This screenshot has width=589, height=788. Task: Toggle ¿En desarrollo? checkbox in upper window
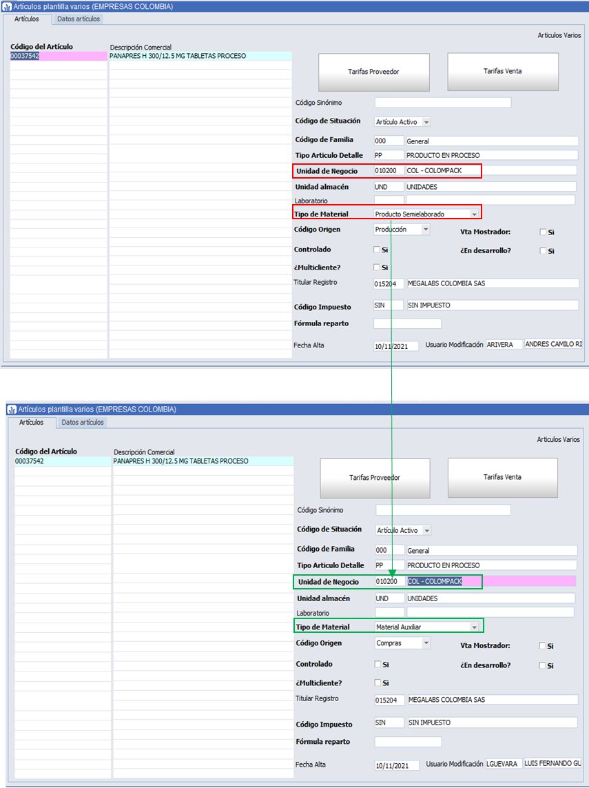tap(543, 251)
